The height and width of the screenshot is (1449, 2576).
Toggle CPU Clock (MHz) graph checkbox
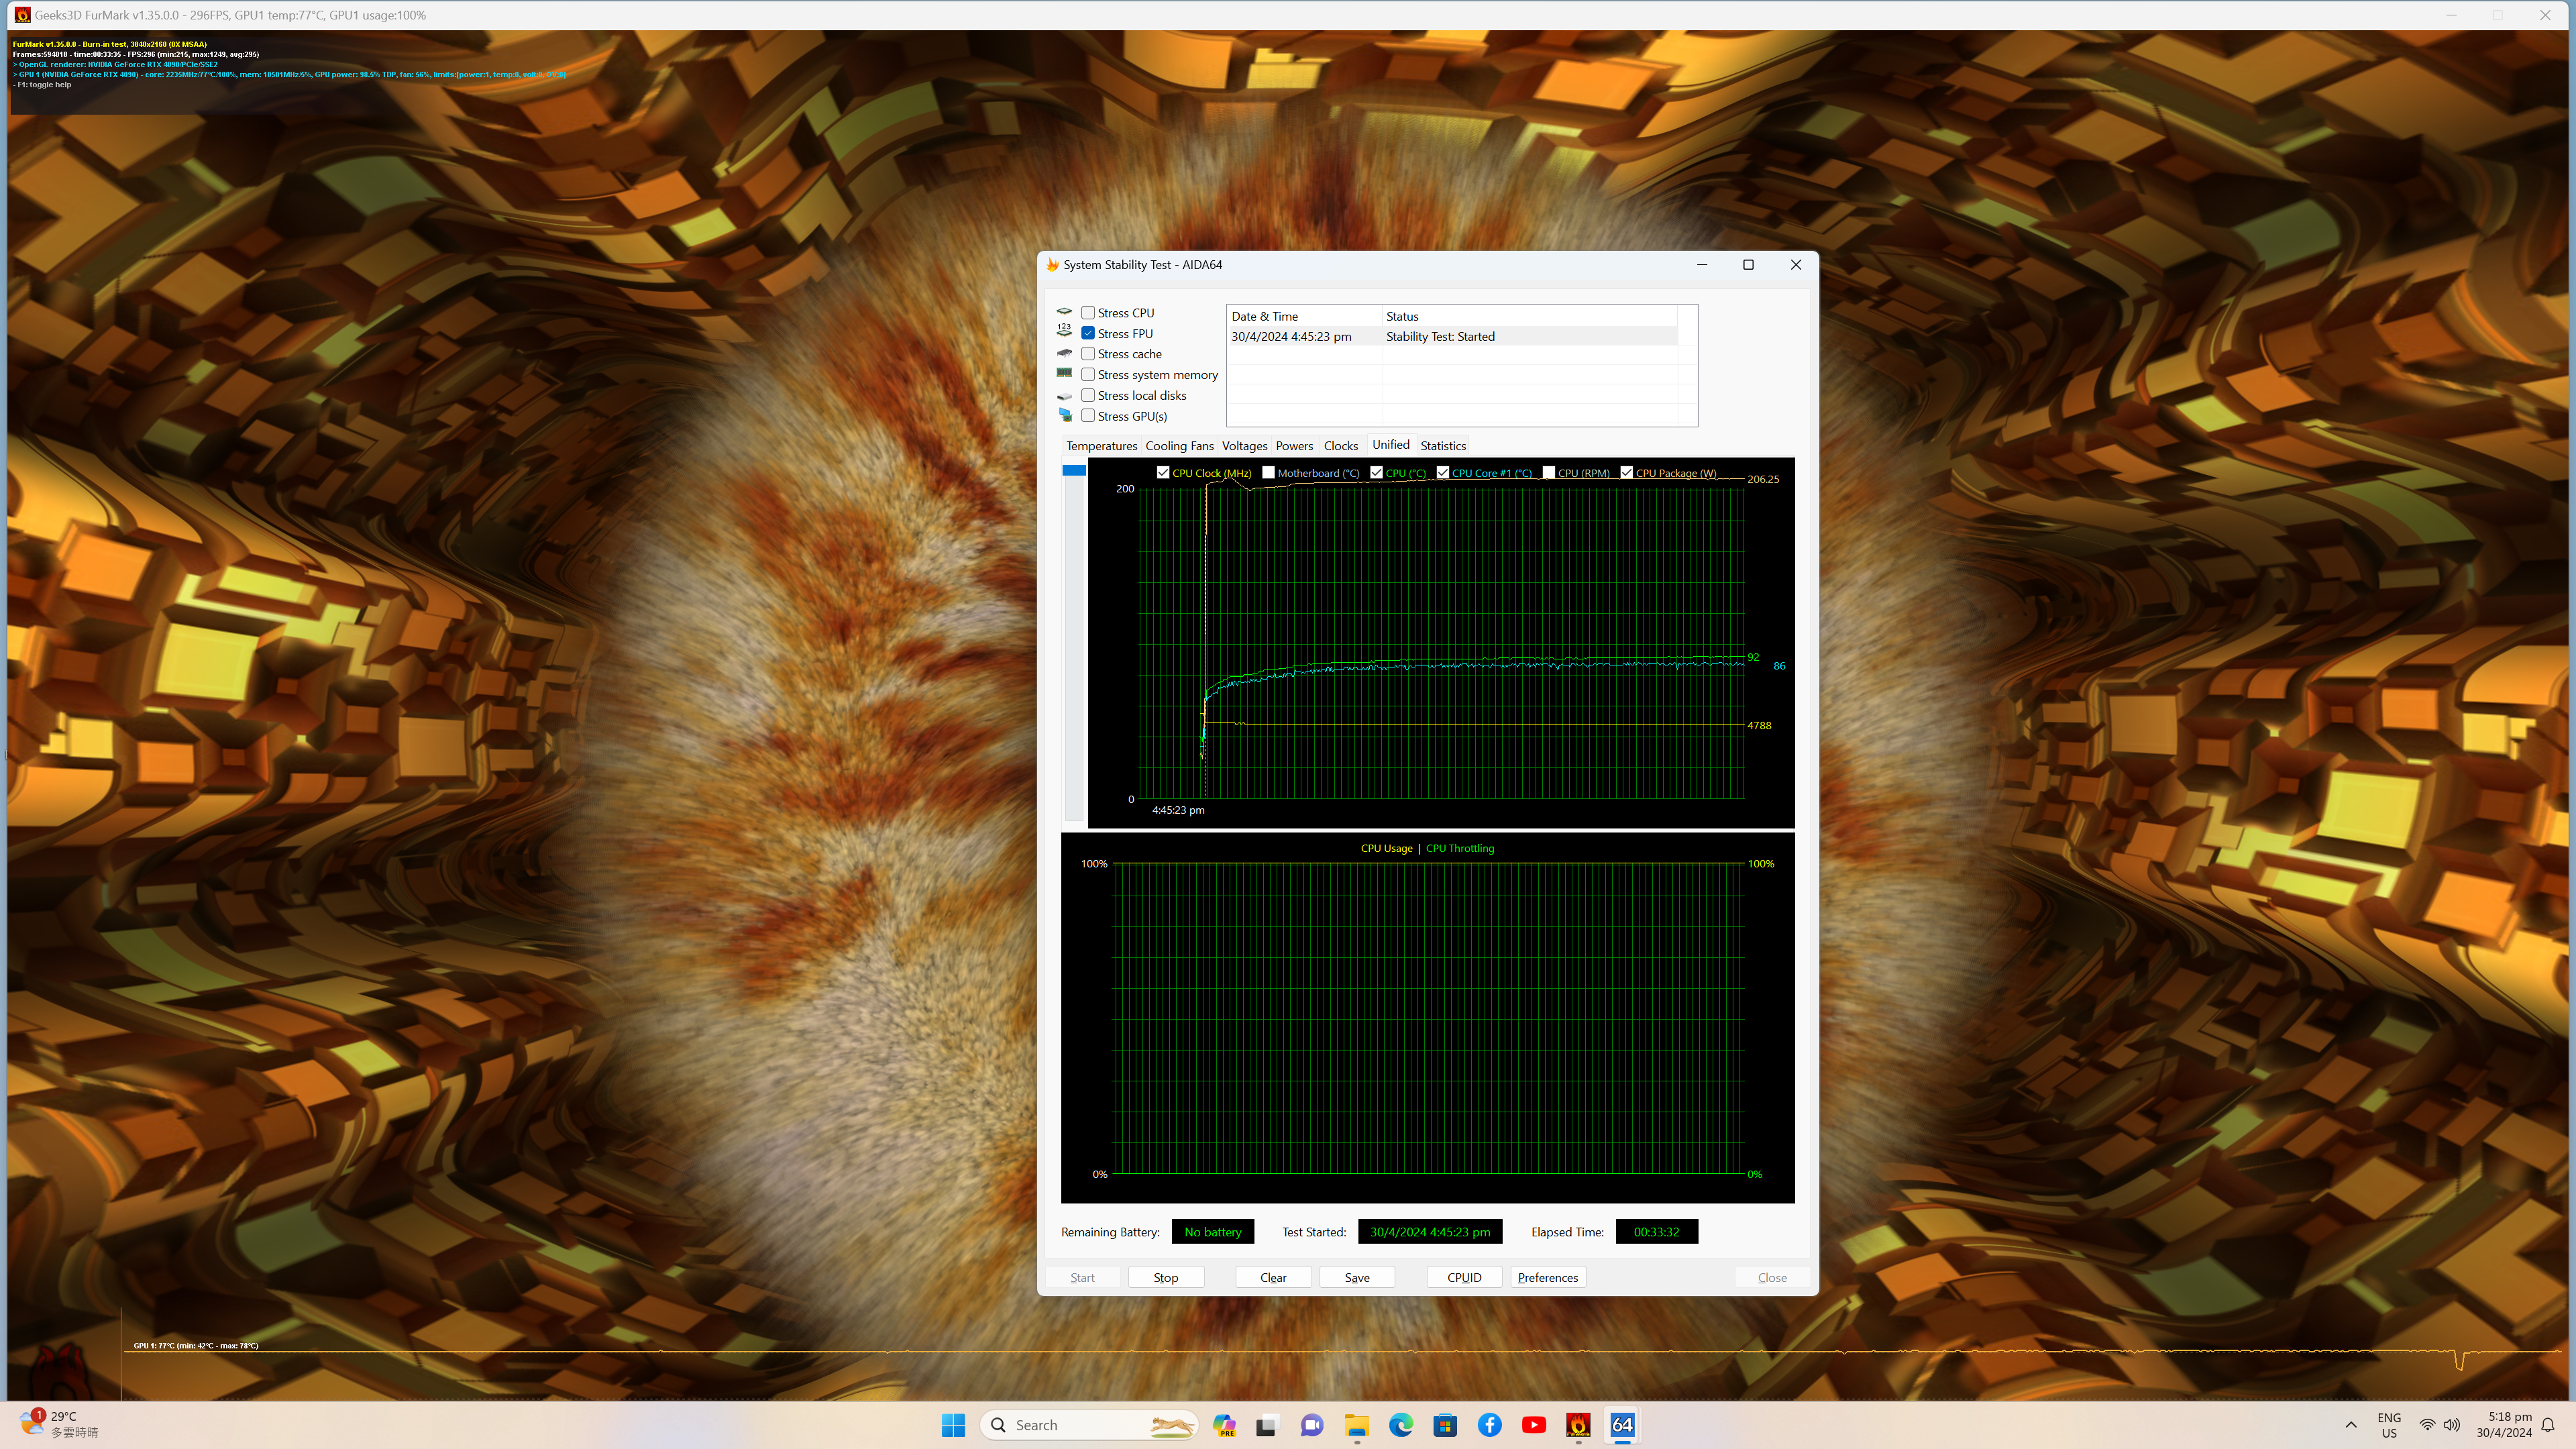1163,473
